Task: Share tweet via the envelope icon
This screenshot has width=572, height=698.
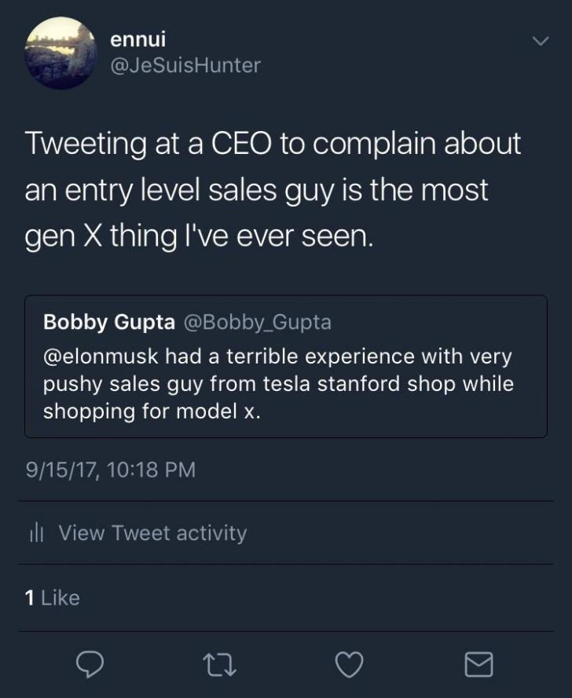Action: coord(478,664)
